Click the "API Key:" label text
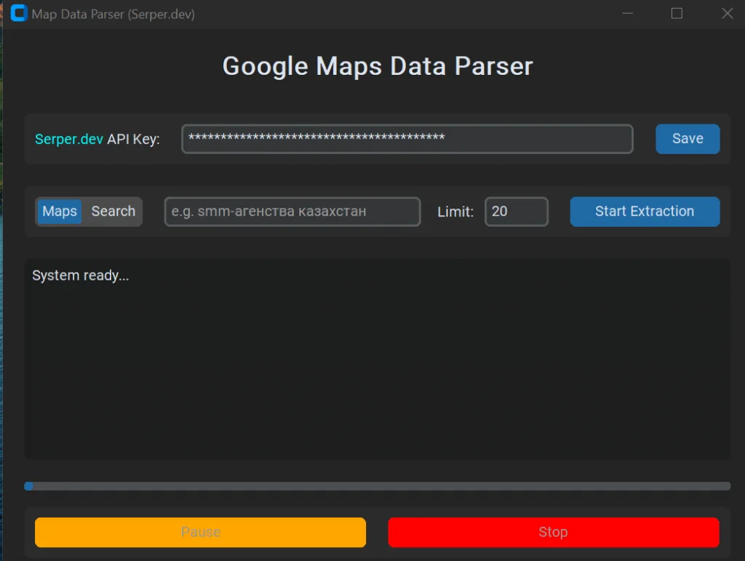745x561 pixels. click(x=133, y=140)
